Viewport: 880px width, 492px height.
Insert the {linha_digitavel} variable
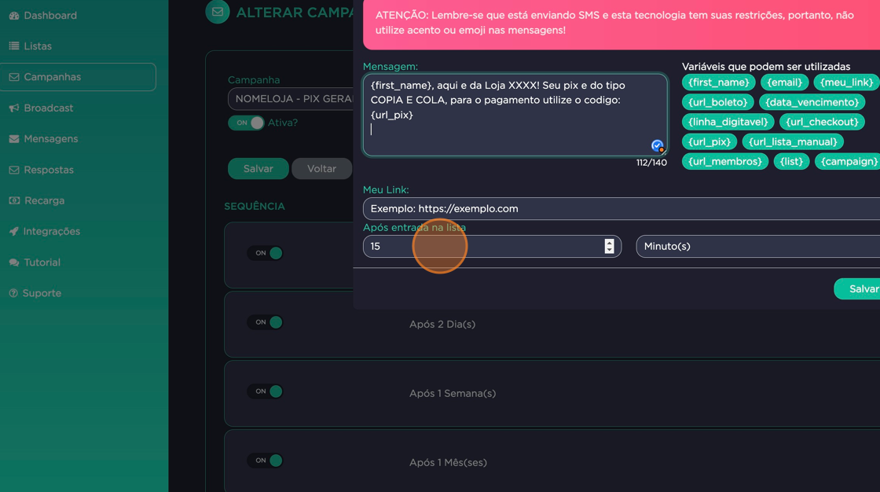tap(728, 122)
